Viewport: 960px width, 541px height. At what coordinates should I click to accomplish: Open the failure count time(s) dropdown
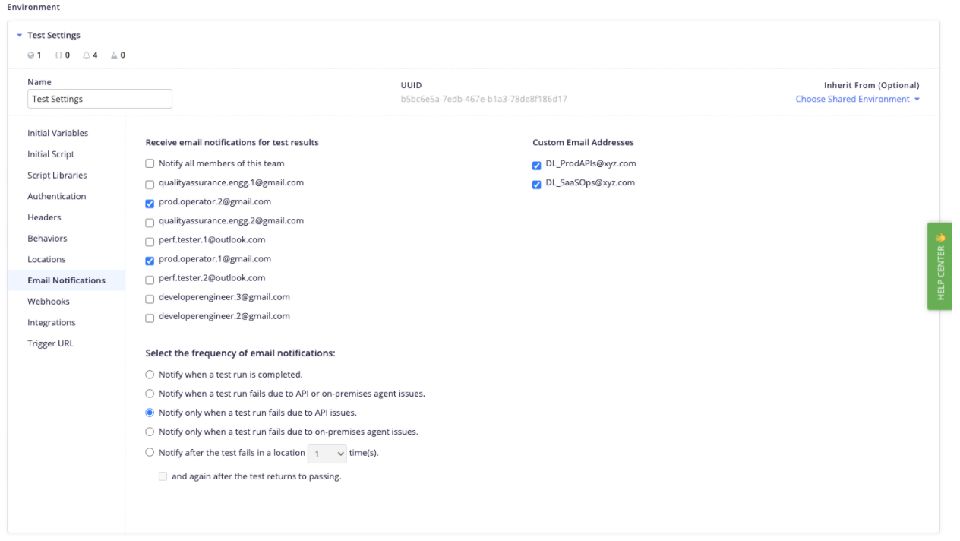(x=327, y=454)
